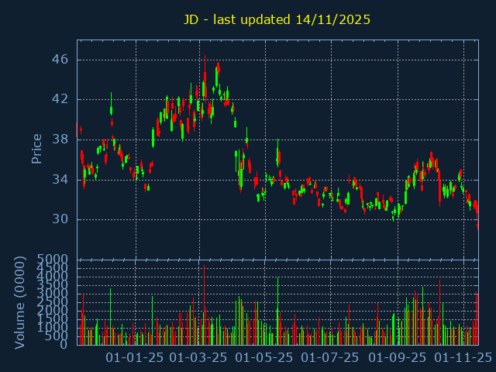This screenshot has height=372, width=496.
Task: Click the 01-05-25 date label
Action: click(264, 358)
